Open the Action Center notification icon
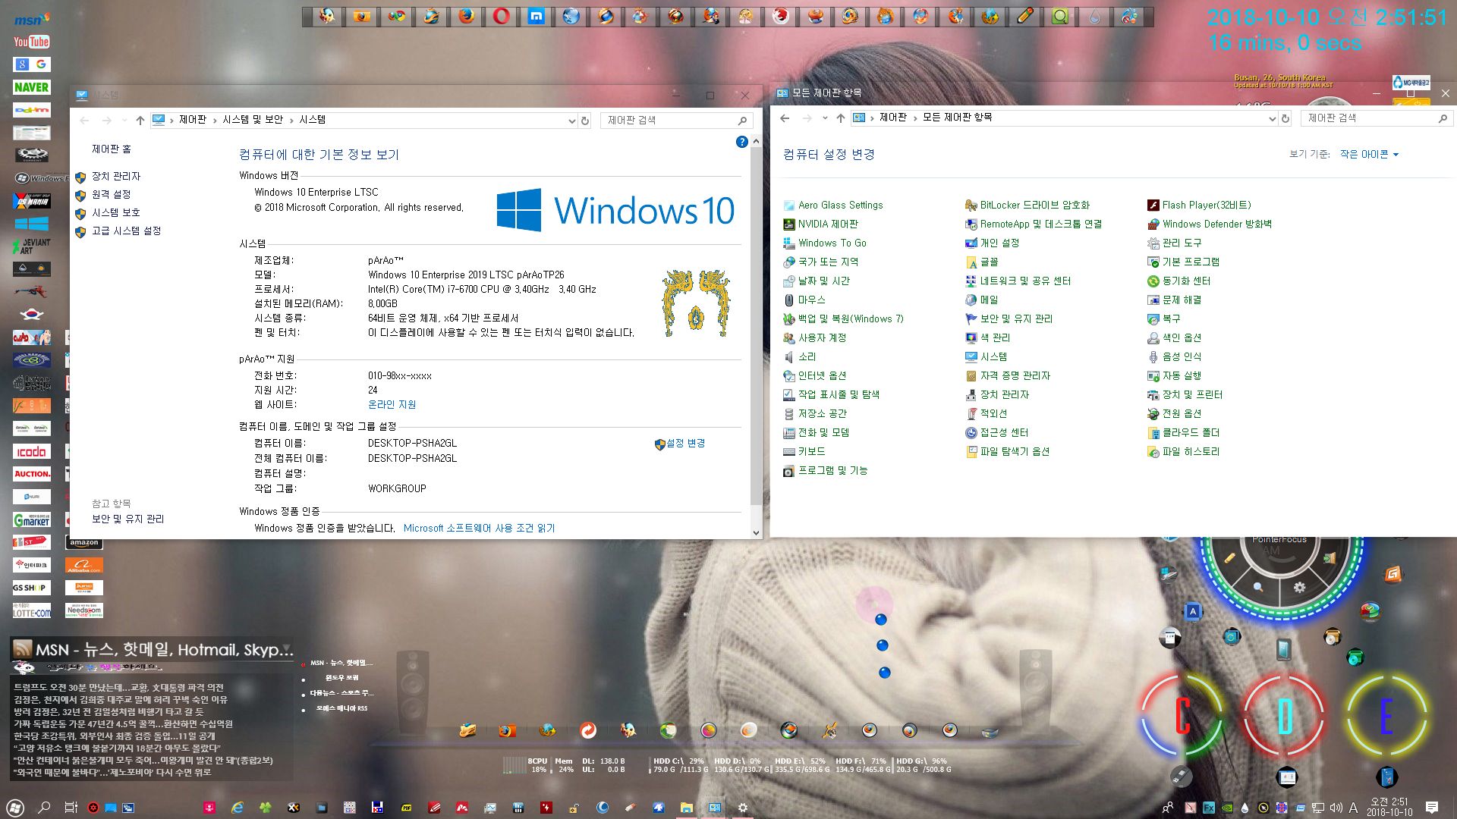The height and width of the screenshot is (819, 1457). [1432, 808]
